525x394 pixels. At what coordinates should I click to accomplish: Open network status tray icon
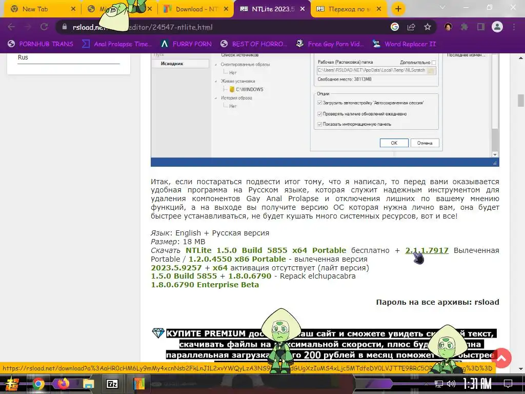439,384
